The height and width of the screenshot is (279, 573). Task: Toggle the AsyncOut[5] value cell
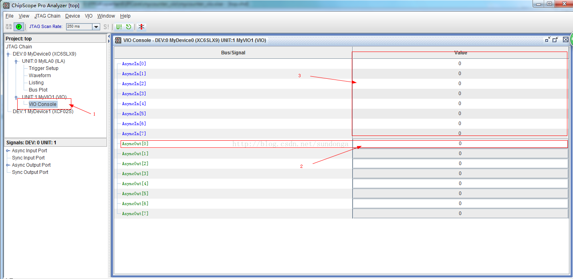[x=460, y=193]
